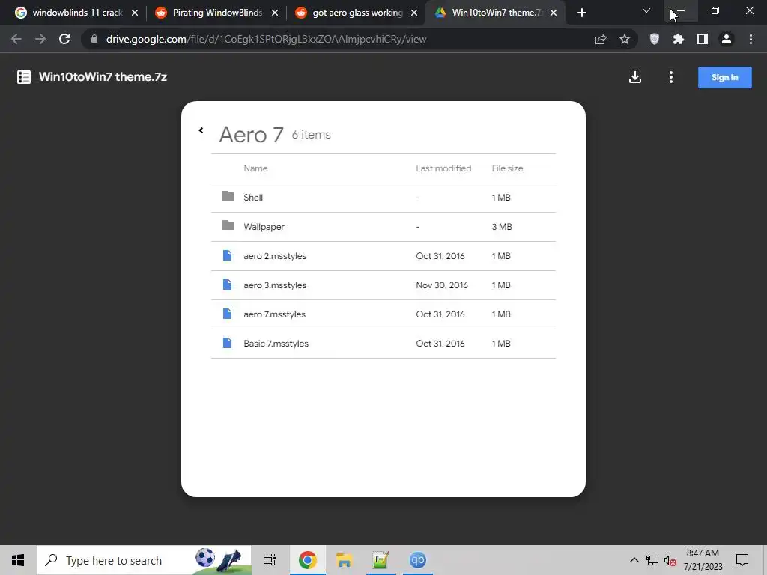Open qBittorrent from the taskbar
Viewport: 767px width, 575px height.
pos(418,560)
